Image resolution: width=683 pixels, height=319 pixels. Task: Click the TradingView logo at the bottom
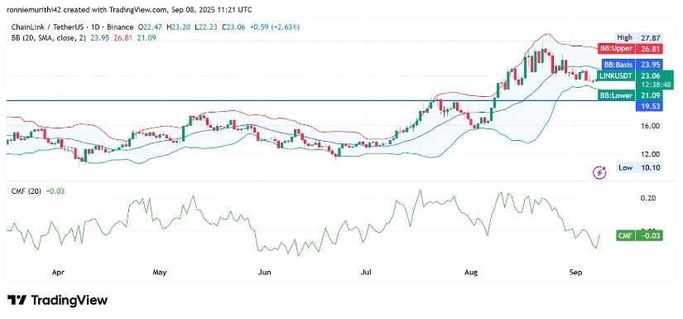pyautogui.click(x=57, y=300)
